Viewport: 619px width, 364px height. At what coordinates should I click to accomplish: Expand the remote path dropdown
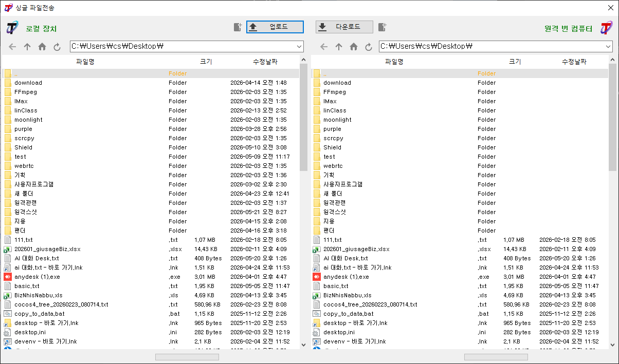pos(608,47)
